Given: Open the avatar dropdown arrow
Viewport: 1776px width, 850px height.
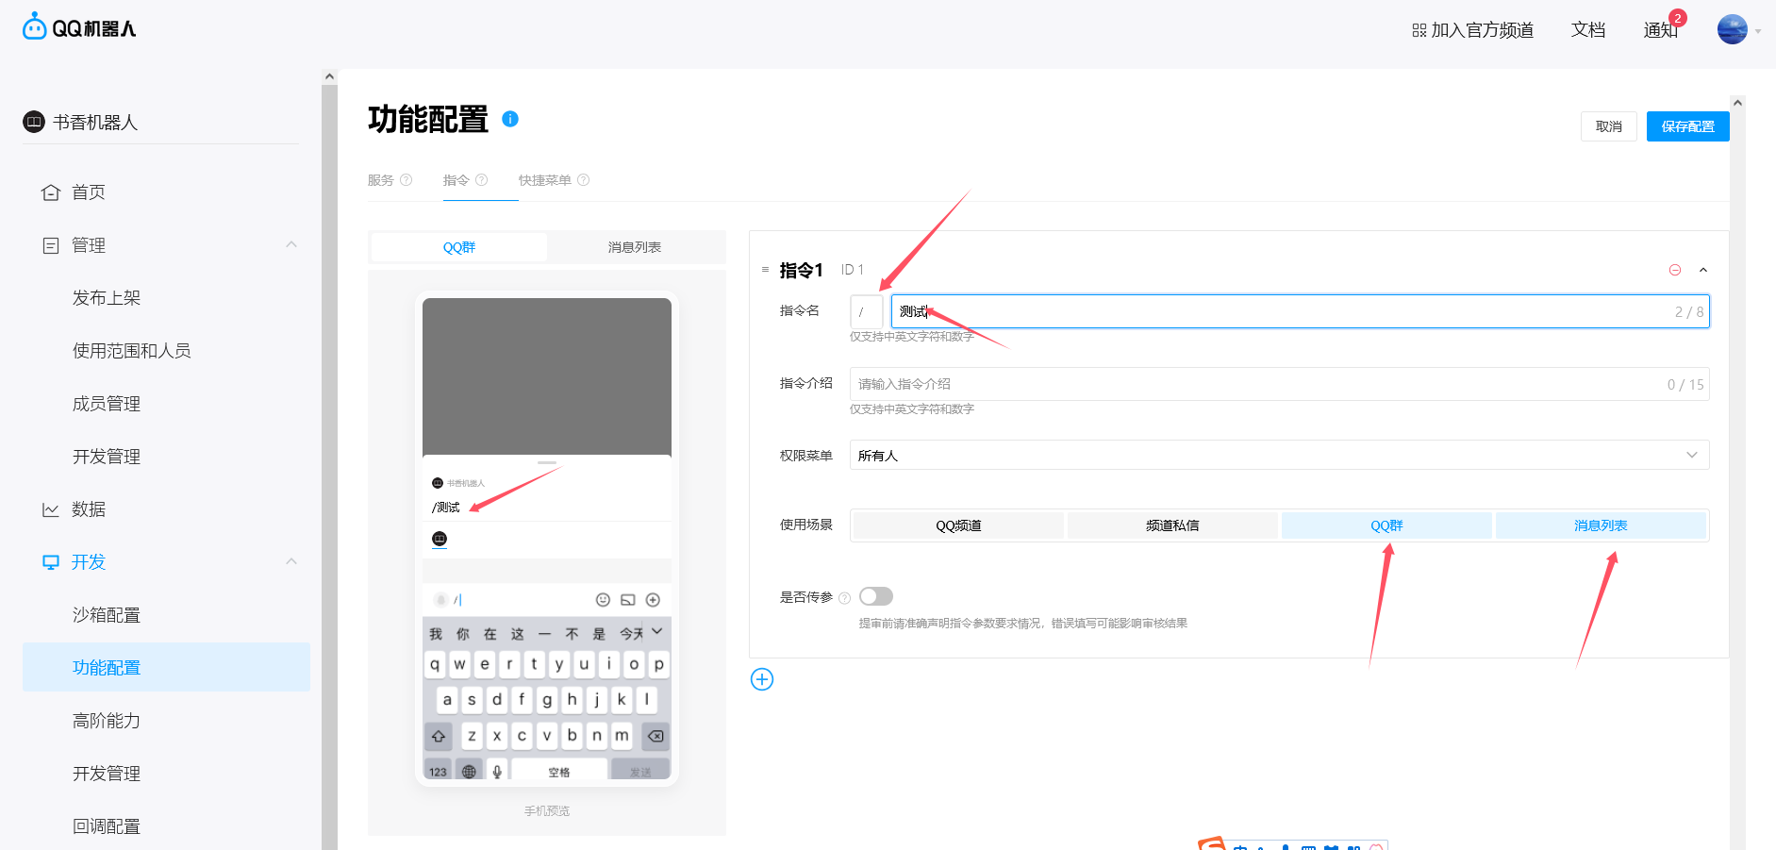Looking at the screenshot, I should pyautogui.click(x=1758, y=31).
